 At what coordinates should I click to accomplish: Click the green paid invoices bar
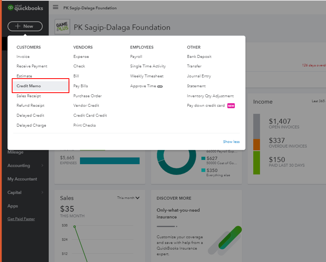coord(257,162)
